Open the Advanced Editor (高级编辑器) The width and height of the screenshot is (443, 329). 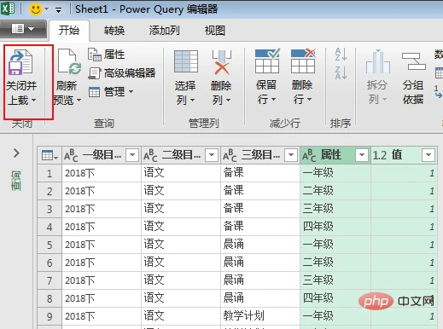coord(122,73)
